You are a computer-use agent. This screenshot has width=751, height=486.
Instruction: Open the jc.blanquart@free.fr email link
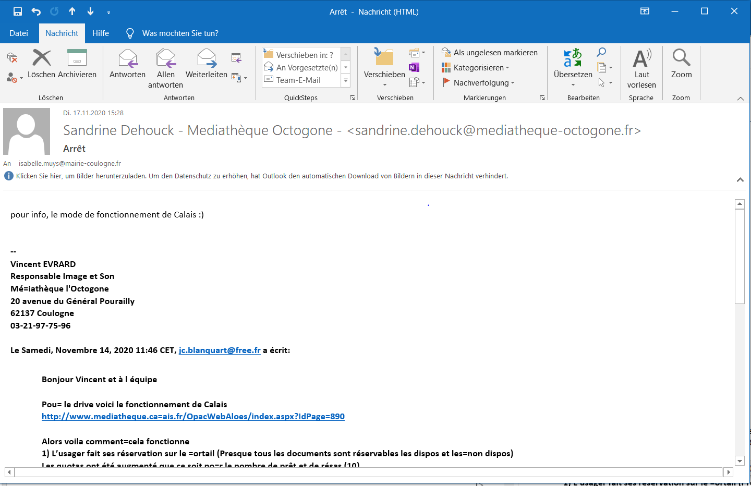click(x=220, y=350)
